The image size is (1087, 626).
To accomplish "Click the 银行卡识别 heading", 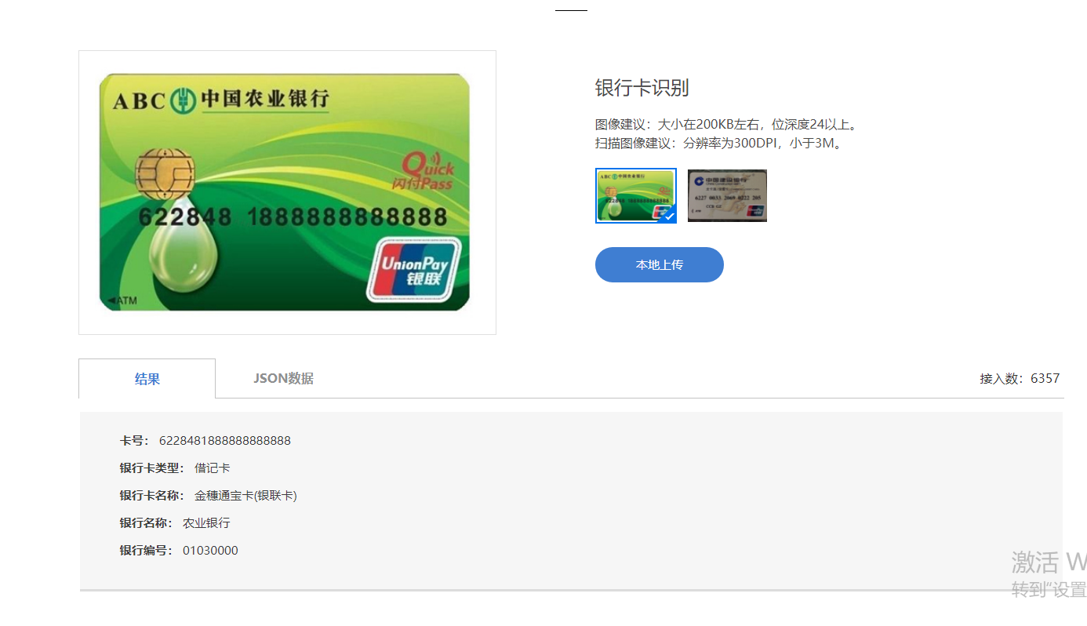I will pyautogui.click(x=642, y=88).
